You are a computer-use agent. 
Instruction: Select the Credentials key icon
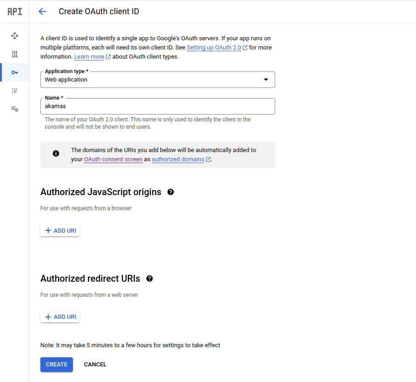pyautogui.click(x=15, y=72)
